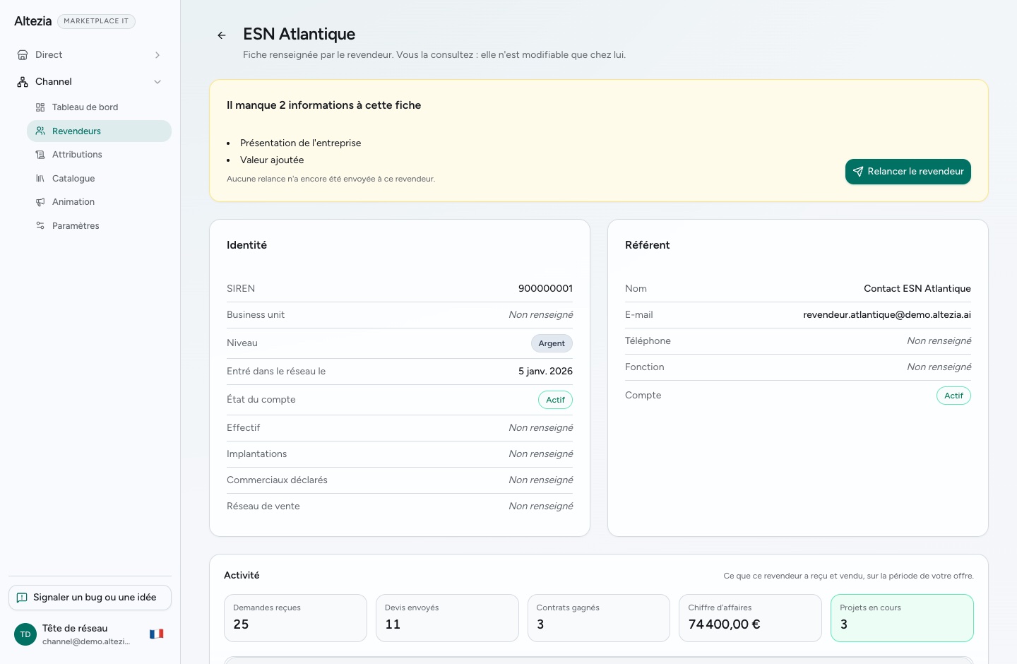The image size is (1017, 664).
Task: Click the Channel network icon
Action: click(23, 82)
